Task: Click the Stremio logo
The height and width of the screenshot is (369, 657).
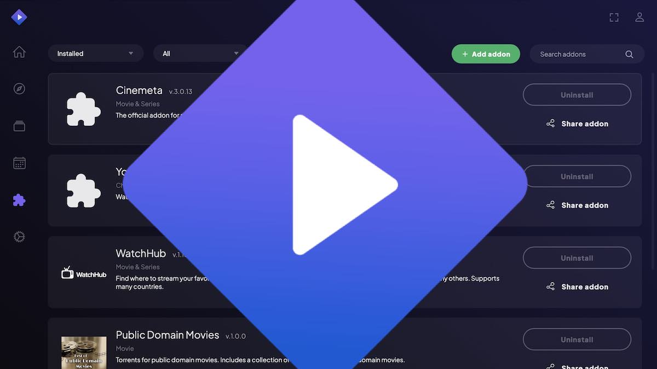Action: [x=19, y=17]
